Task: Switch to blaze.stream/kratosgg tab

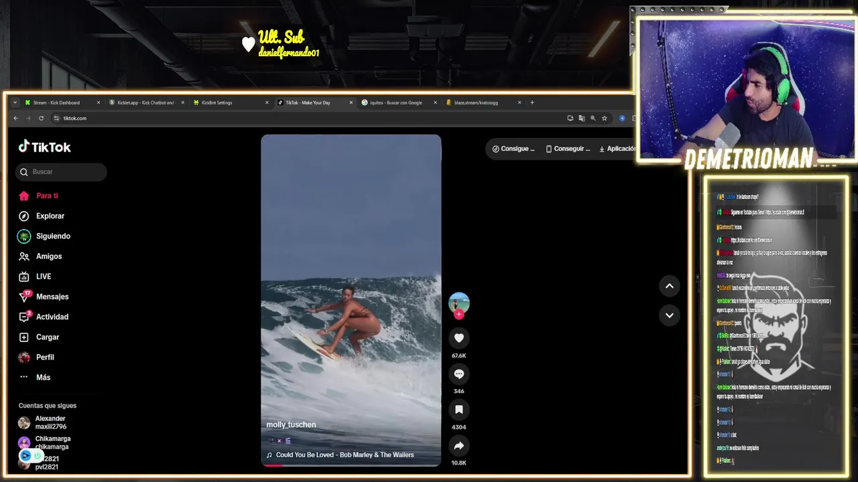Action: (483, 102)
